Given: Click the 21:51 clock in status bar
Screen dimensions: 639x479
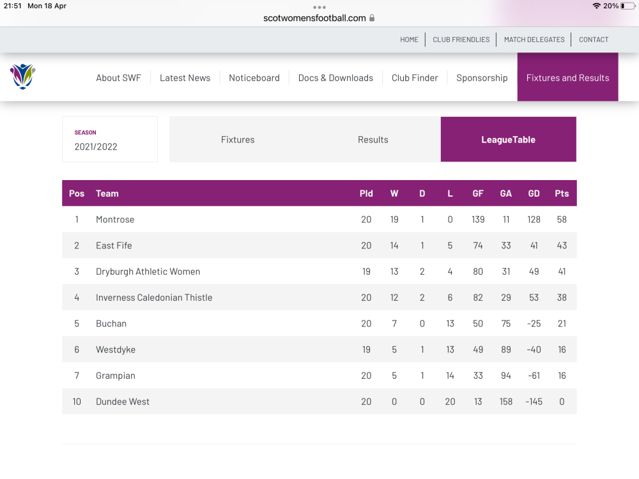Looking at the screenshot, I should click(x=13, y=6).
